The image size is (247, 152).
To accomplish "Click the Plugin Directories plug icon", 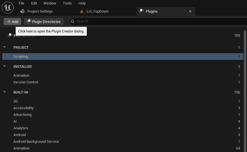I will pyautogui.click(x=29, y=22).
